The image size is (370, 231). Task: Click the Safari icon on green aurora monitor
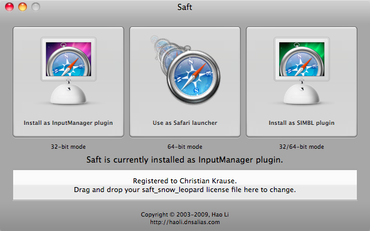click(x=302, y=70)
